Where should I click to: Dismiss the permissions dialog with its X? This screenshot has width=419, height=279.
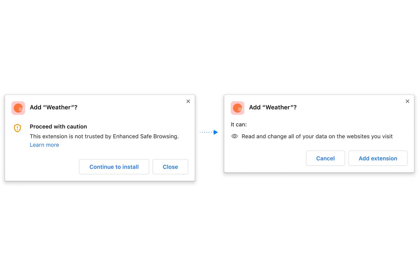pos(407,101)
